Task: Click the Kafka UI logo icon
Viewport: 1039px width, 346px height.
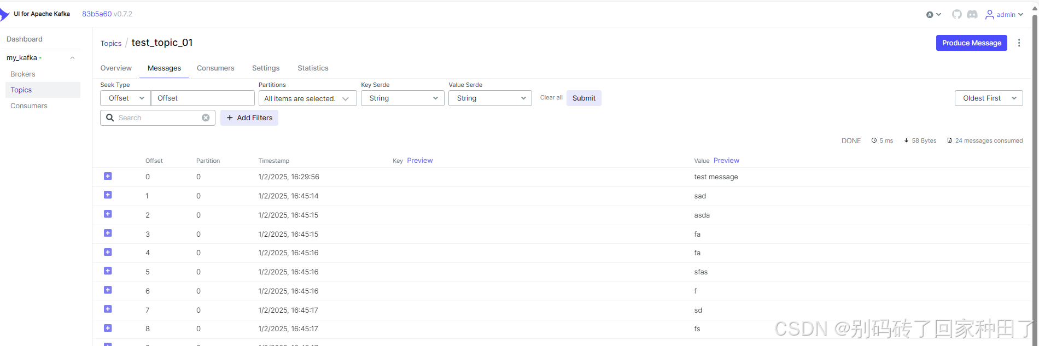Action: pyautogui.click(x=5, y=14)
